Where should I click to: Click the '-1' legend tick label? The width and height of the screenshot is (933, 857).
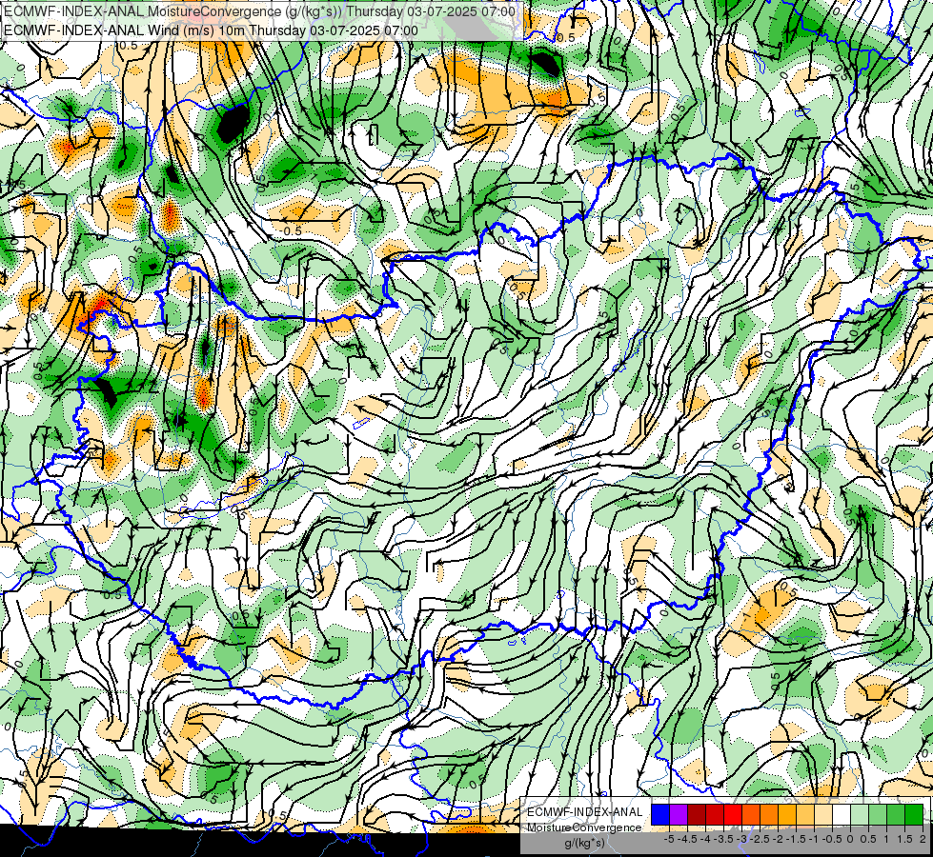(x=814, y=839)
